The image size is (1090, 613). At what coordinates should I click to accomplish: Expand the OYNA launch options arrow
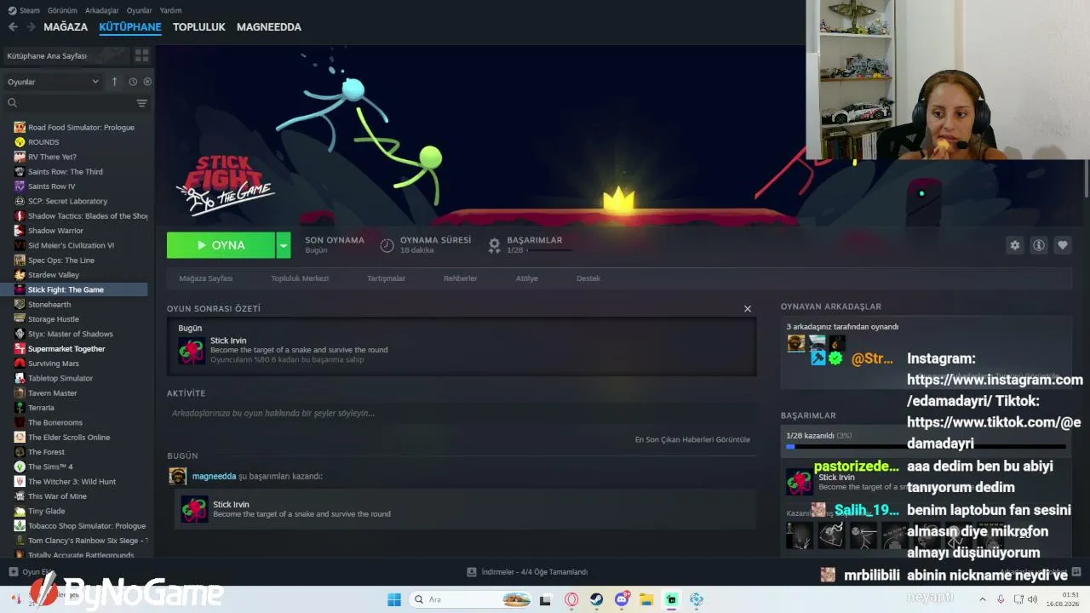pyautogui.click(x=284, y=245)
